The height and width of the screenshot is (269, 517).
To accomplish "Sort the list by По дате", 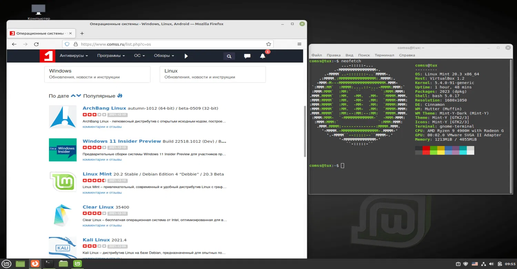I will click(x=59, y=96).
